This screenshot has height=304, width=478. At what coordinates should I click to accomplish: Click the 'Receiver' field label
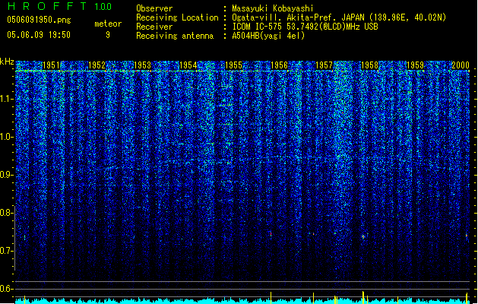(154, 27)
